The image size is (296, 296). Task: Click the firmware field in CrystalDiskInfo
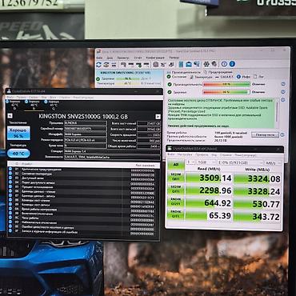point(86,123)
